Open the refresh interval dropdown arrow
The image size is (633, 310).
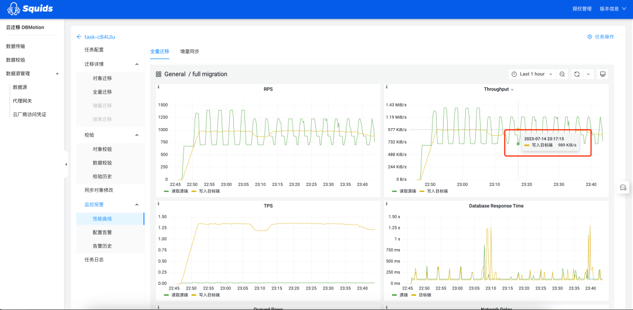click(x=588, y=74)
